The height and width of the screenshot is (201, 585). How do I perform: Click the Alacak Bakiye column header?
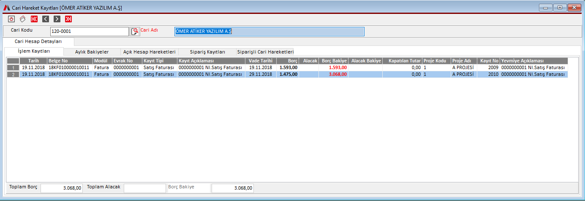[366, 61]
